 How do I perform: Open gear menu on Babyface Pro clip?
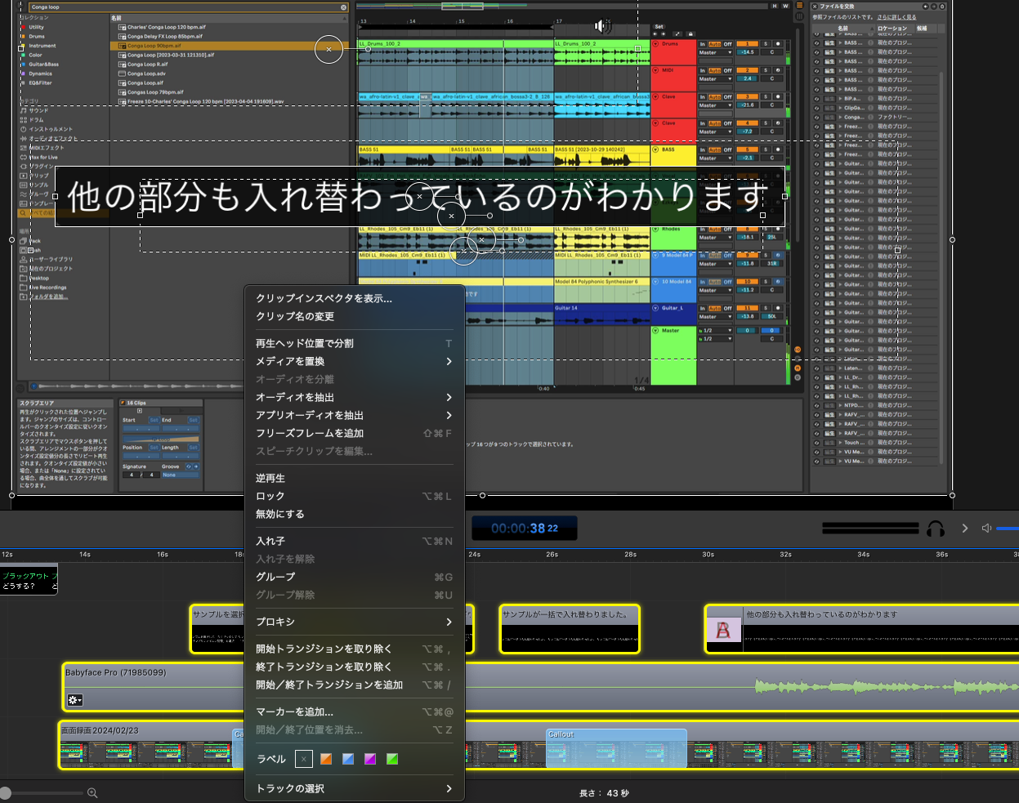(x=75, y=700)
